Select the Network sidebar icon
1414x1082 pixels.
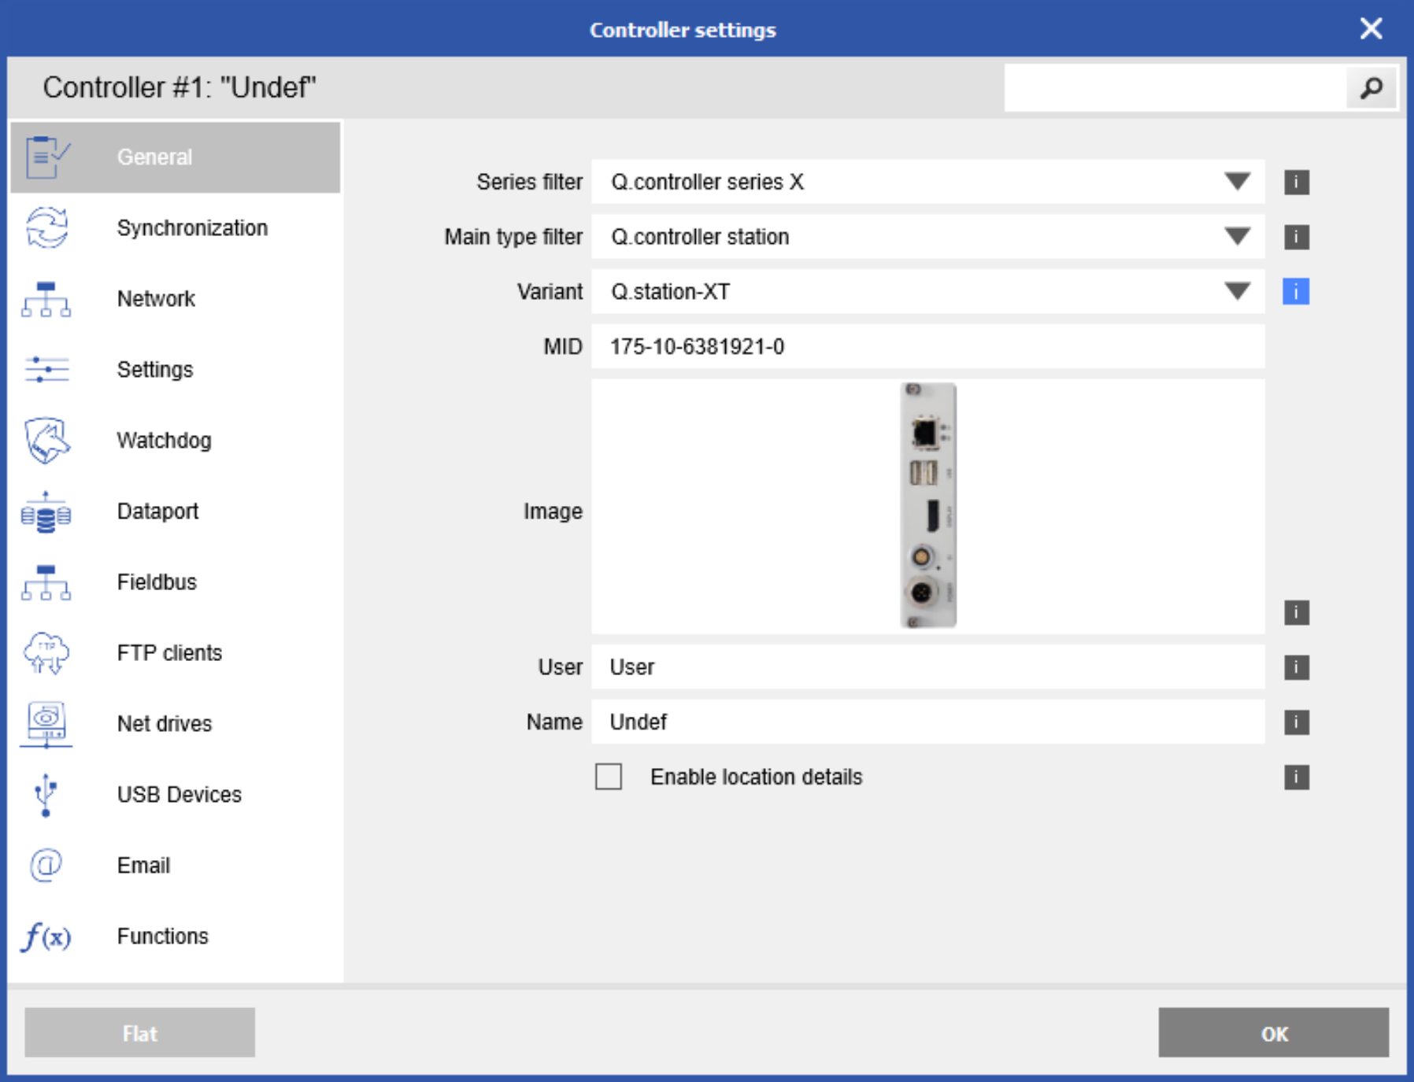pyautogui.click(x=46, y=299)
